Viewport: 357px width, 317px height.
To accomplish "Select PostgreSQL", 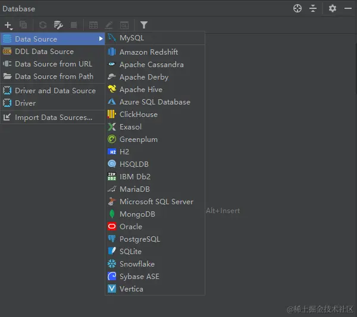I will pyautogui.click(x=155, y=239).
